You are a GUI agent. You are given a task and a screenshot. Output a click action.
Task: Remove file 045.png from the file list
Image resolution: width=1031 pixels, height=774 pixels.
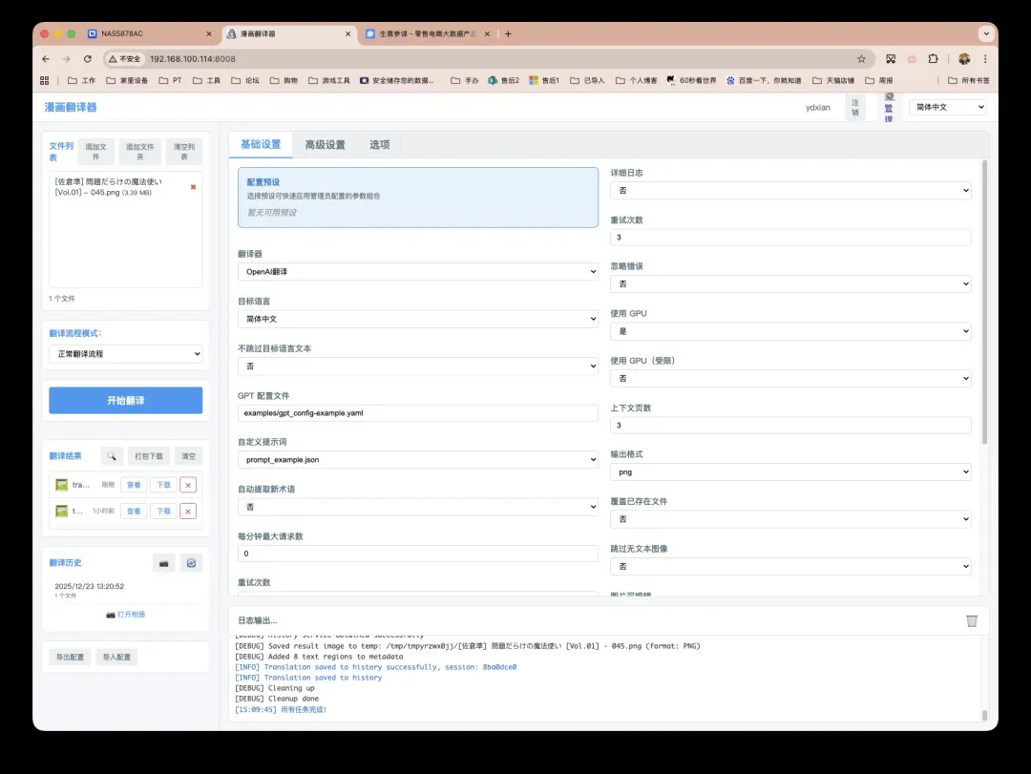(x=193, y=187)
